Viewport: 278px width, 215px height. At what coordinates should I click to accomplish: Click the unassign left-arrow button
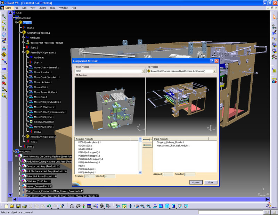click(x=147, y=145)
